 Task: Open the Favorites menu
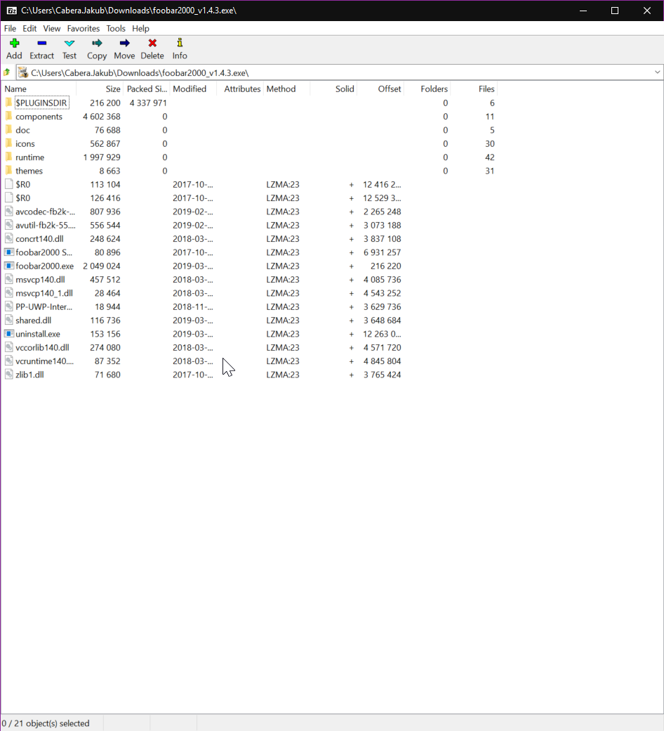pos(84,28)
